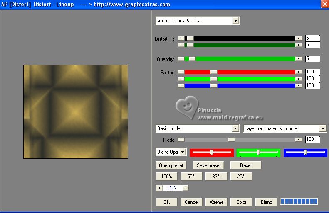Click left arrow of Quantity slider
Viewport: 329px width, 213px height.
point(181,59)
